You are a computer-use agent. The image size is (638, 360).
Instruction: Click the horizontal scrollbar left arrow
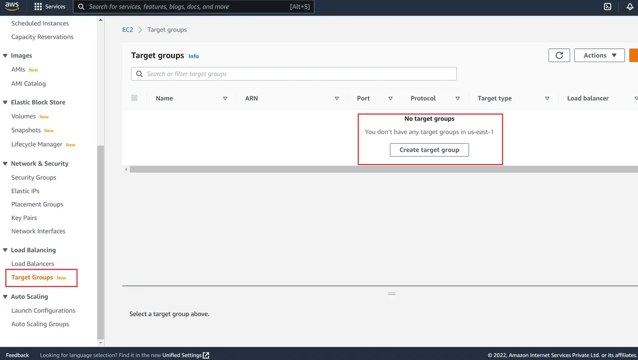coord(126,170)
